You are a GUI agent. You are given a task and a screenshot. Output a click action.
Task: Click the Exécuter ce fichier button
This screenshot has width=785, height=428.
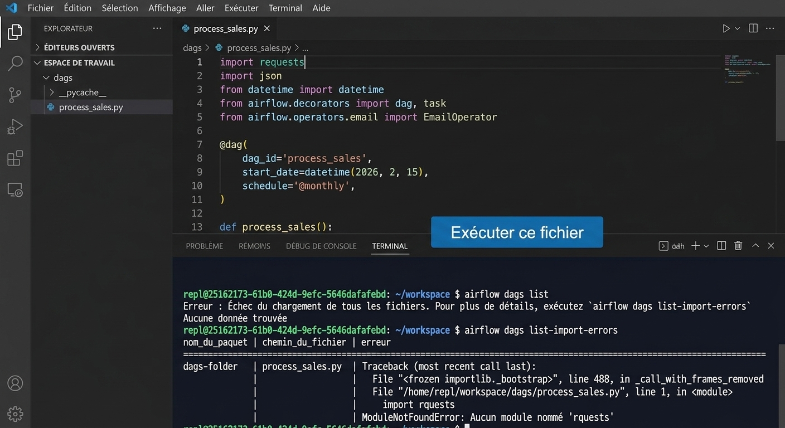(517, 232)
